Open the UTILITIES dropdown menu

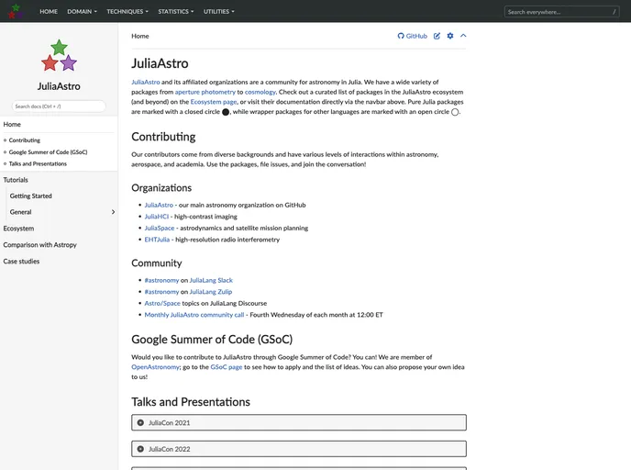(218, 11)
